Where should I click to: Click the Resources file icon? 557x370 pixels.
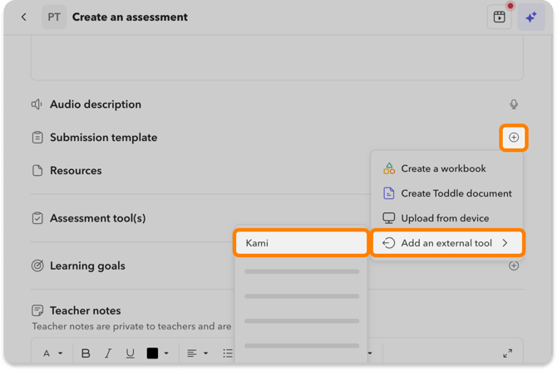(x=37, y=170)
